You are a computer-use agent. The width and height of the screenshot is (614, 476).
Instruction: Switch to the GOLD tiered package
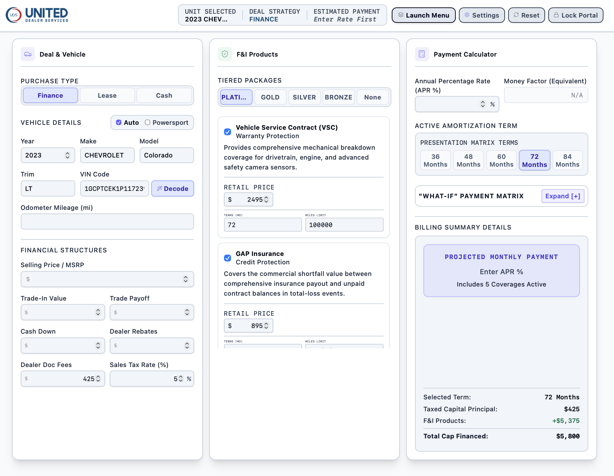point(270,97)
